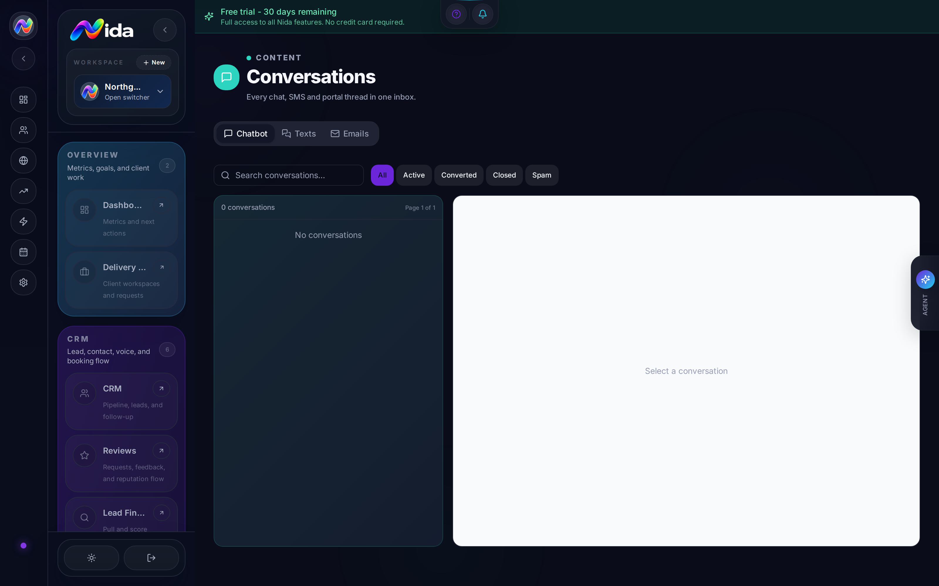Click the Nida logo at top of rail
Screen dimensions: 939x586
[x=23, y=26]
